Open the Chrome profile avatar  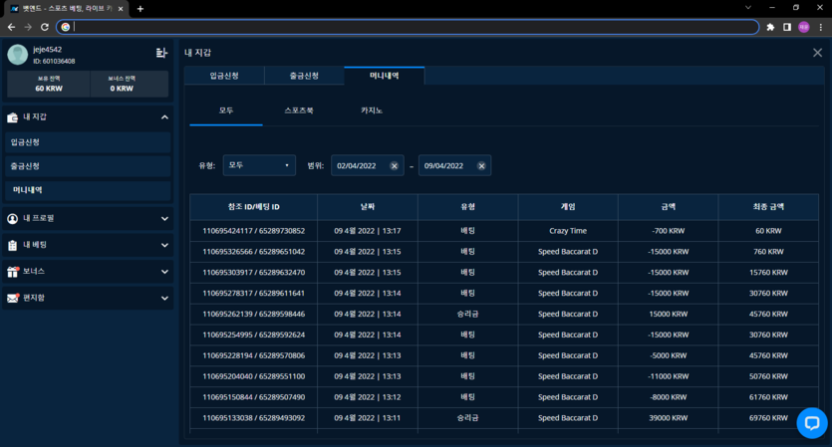pos(804,27)
